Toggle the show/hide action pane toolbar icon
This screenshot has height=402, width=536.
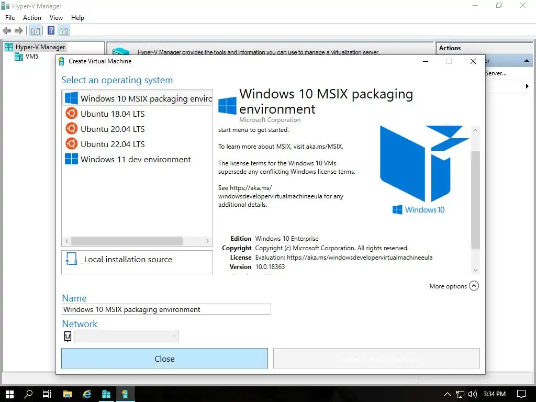[64, 31]
